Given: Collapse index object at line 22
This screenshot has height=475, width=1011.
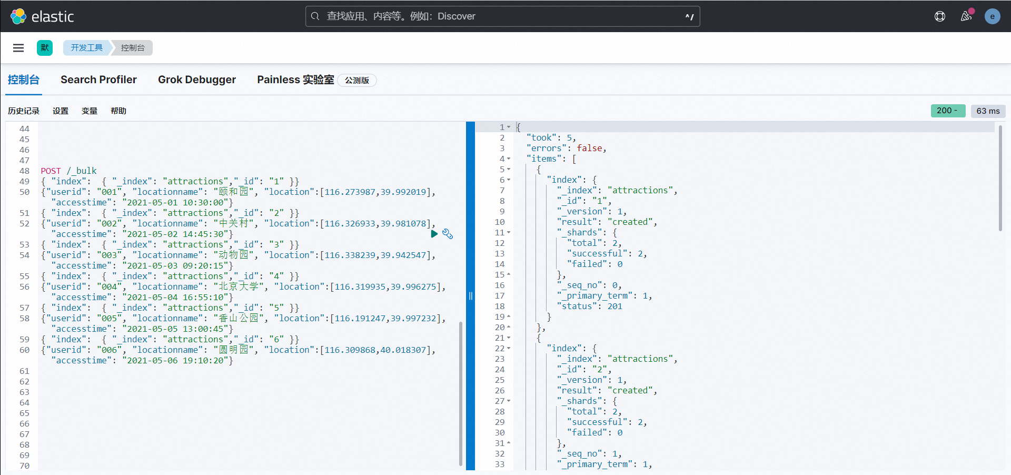Looking at the screenshot, I should (x=509, y=349).
